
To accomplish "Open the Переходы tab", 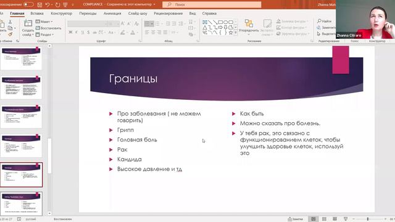I will tap(88, 14).
